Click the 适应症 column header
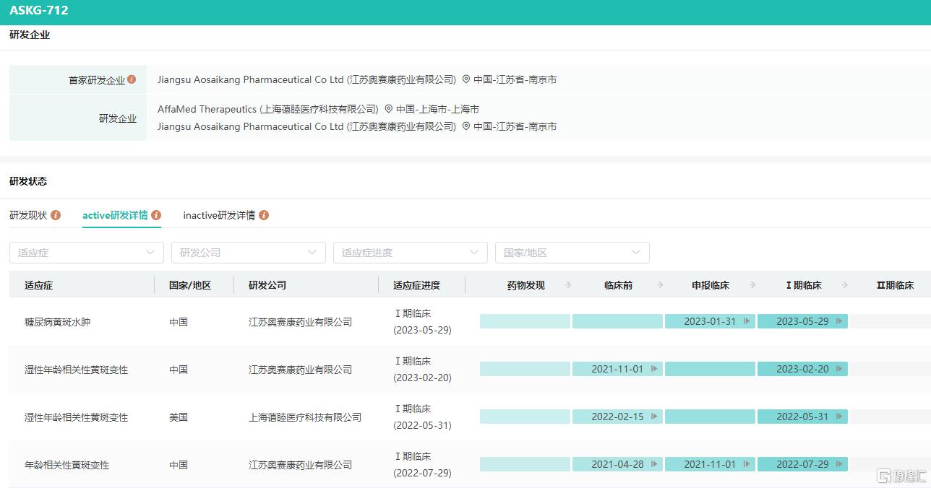931x488 pixels. [x=38, y=285]
